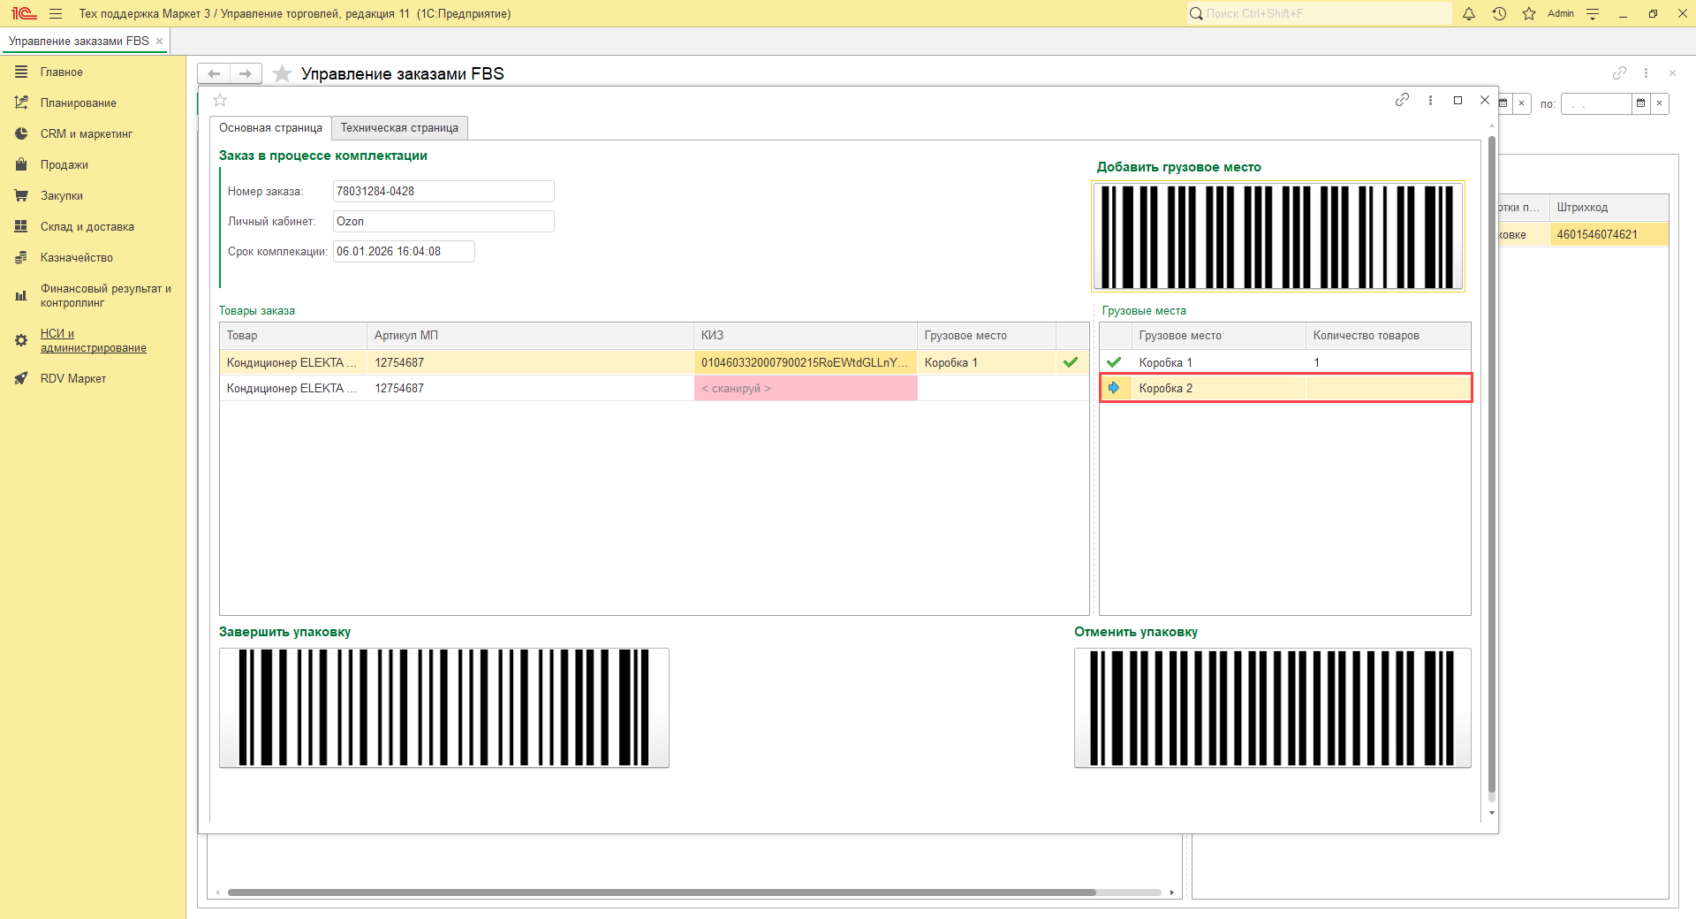Add the dialog to favorites star
This screenshot has width=1696, height=919.
pos(221,100)
